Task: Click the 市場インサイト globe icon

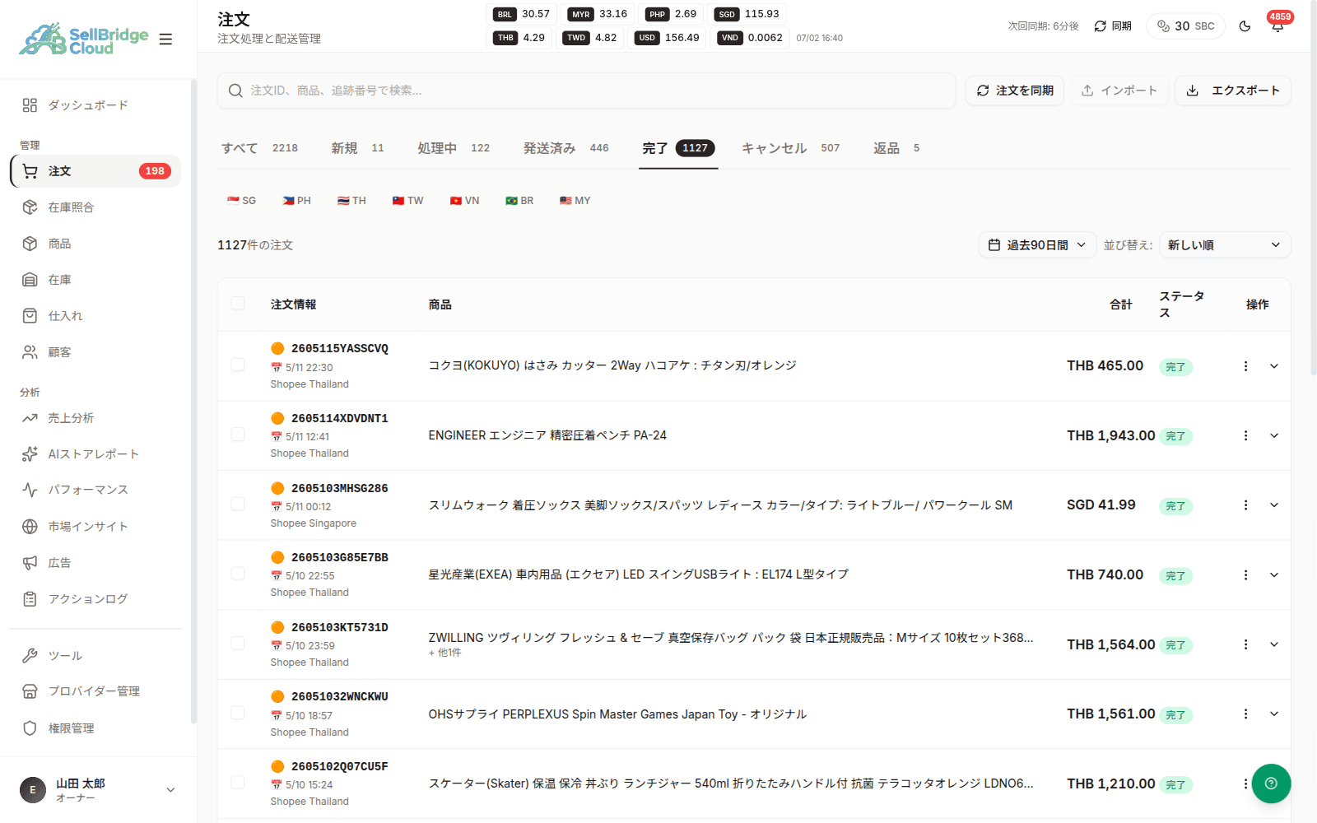Action: click(x=30, y=527)
